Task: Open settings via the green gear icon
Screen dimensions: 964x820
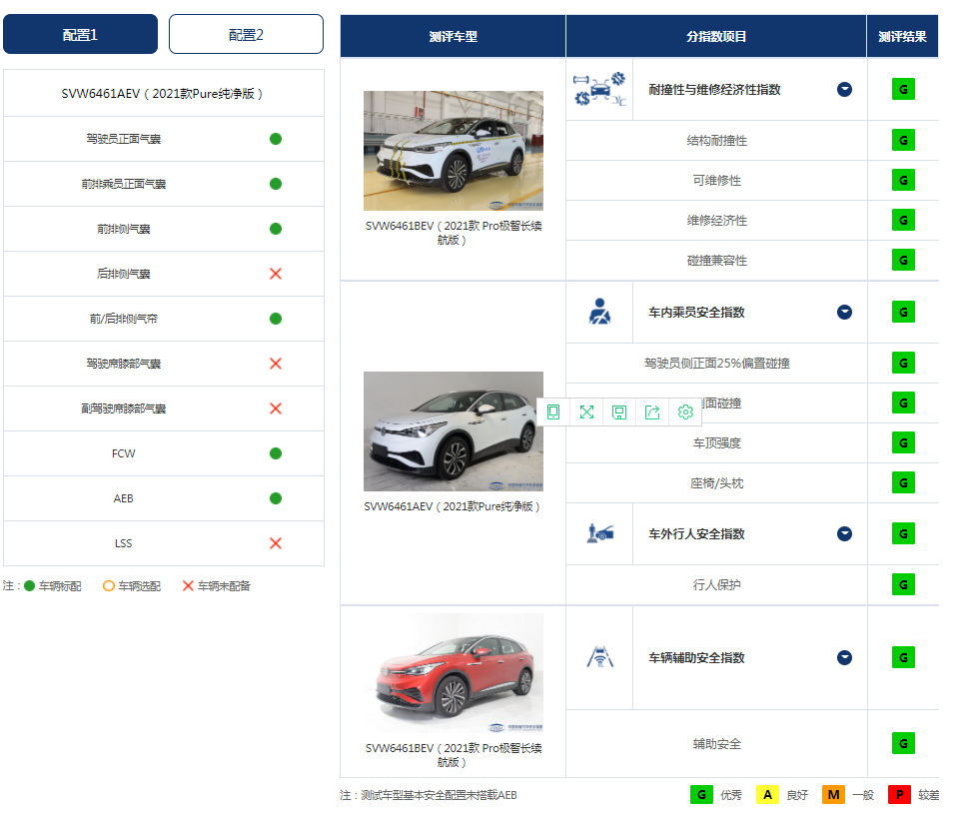Action: tap(685, 412)
